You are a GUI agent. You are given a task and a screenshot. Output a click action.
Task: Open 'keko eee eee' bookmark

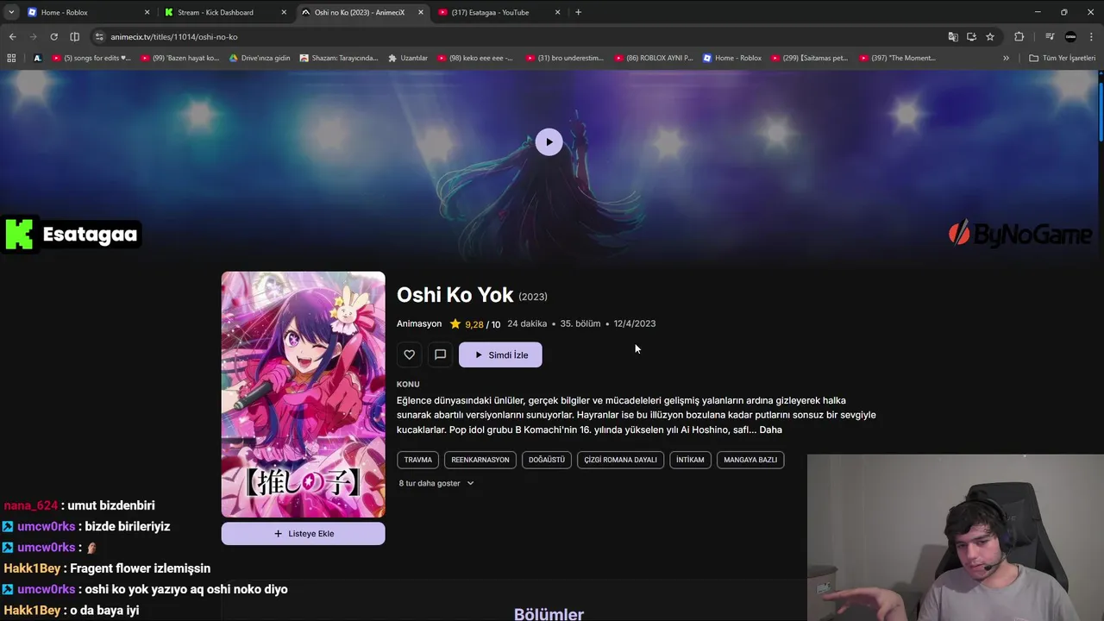point(475,58)
